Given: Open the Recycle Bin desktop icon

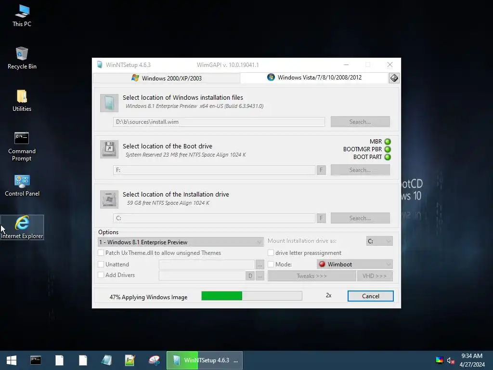Looking at the screenshot, I should pos(22,58).
